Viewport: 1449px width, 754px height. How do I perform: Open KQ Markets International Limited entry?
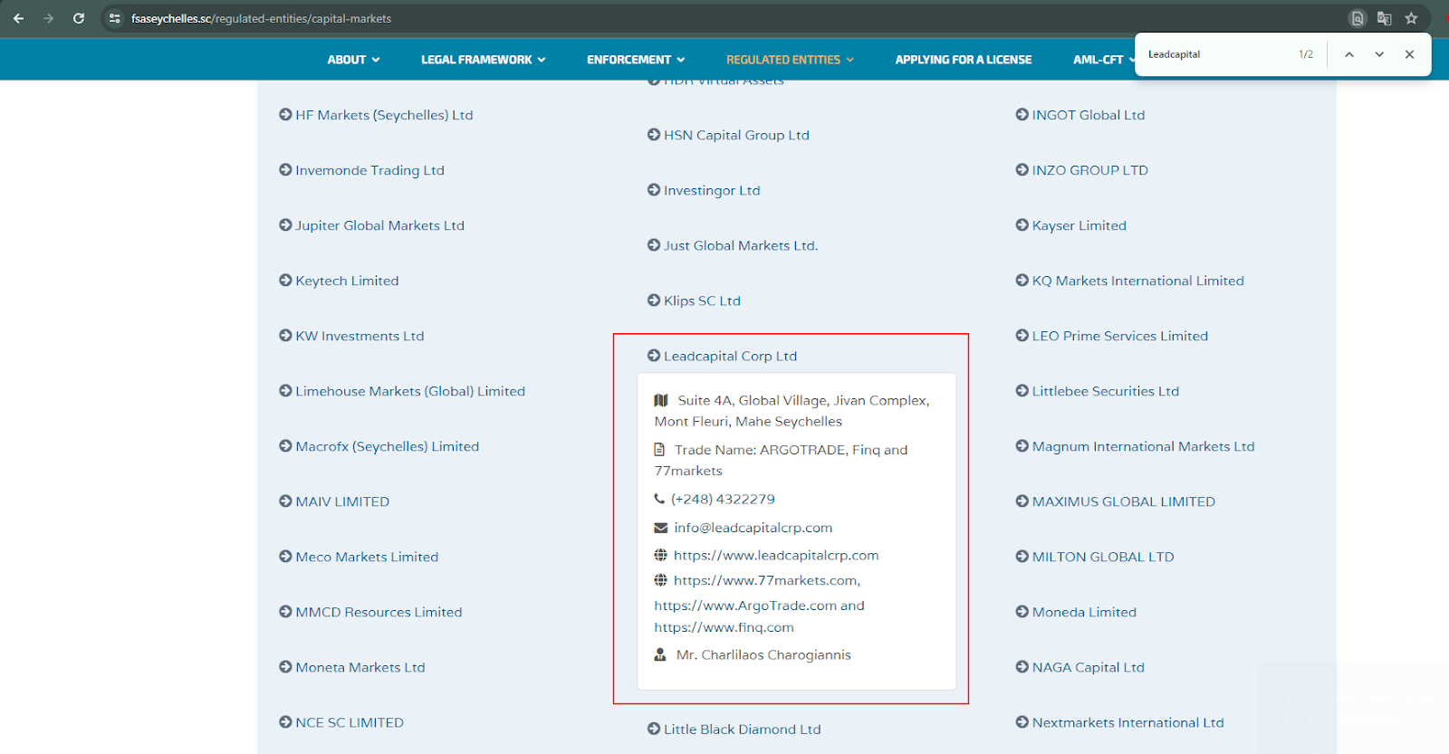click(1130, 281)
